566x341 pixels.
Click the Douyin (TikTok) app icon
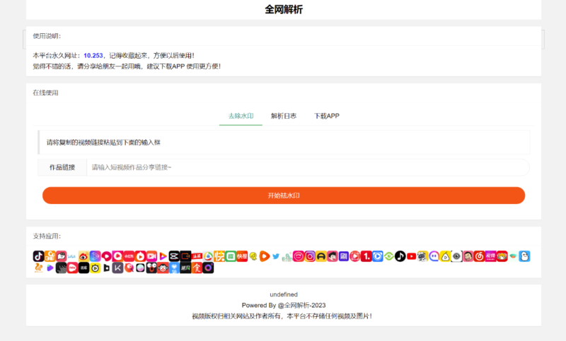point(39,256)
